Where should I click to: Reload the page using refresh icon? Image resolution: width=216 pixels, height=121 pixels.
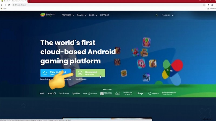click(x=9, y=5)
